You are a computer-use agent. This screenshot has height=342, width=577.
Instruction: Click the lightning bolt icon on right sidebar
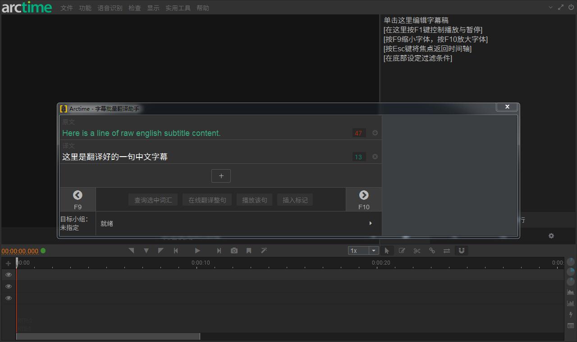(x=571, y=315)
